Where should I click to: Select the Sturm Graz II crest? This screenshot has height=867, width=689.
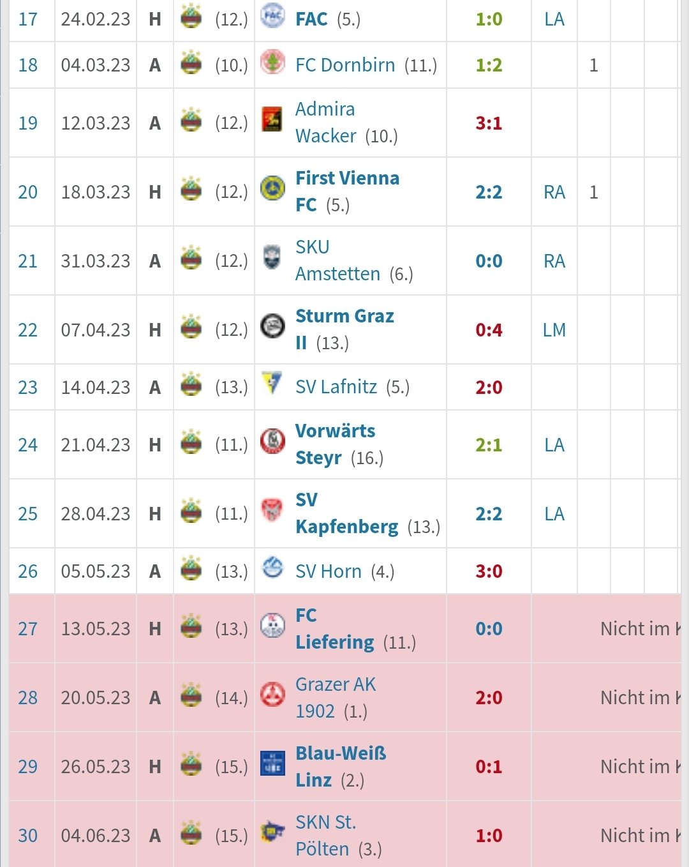[x=272, y=326]
